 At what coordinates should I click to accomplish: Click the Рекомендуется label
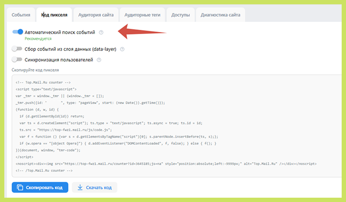[x=38, y=39]
